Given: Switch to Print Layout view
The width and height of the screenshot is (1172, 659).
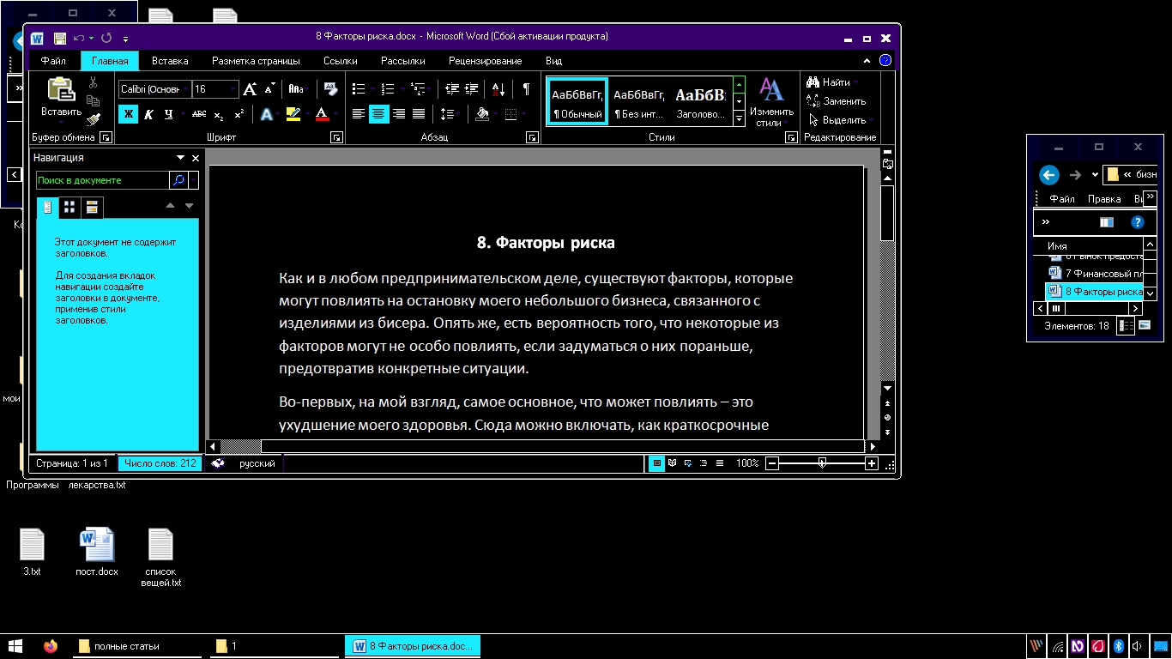Looking at the screenshot, I should [657, 463].
